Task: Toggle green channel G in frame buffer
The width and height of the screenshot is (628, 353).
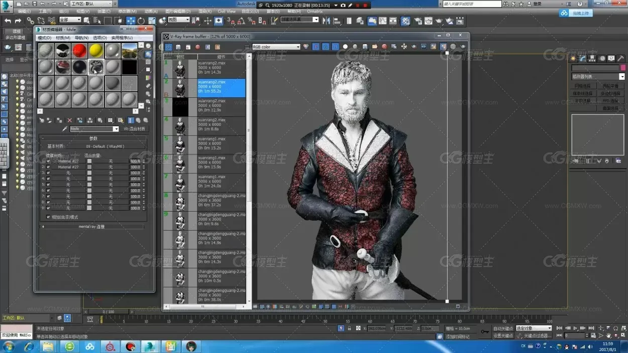Action: coord(326,47)
